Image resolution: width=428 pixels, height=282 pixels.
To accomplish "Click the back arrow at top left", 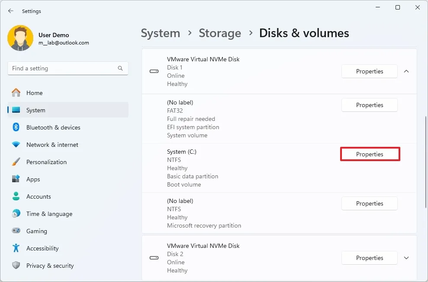I will pyautogui.click(x=10, y=11).
